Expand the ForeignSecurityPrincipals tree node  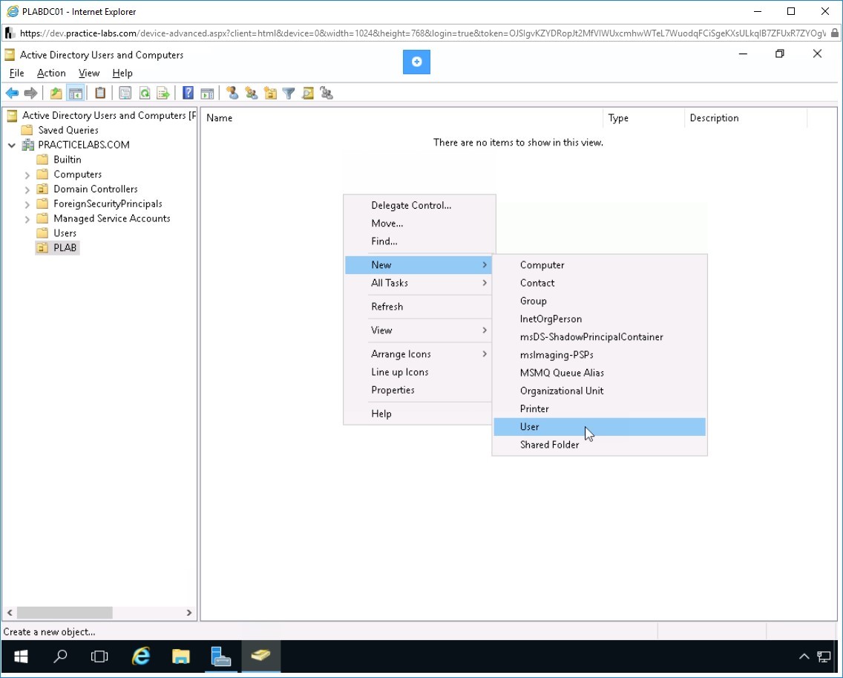click(x=27, y=204)
